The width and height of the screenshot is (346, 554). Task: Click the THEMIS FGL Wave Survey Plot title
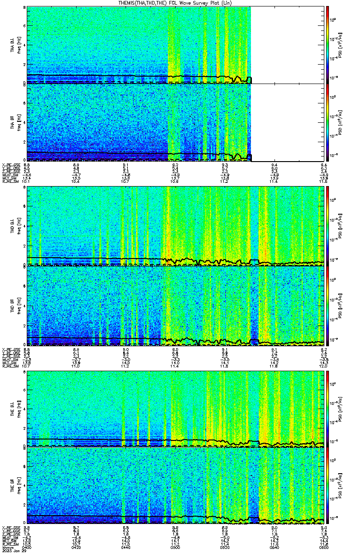176,3
